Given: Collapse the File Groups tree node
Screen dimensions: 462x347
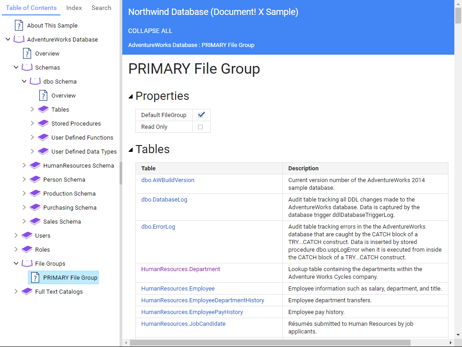Looking at the screenshot, I should point(16,263).
